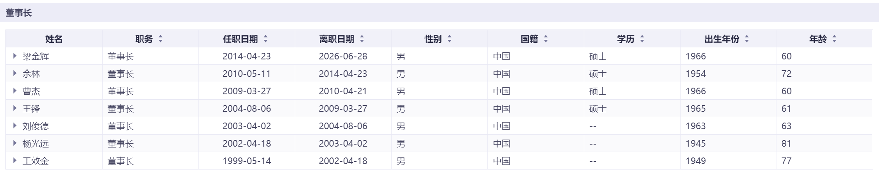This screenshot has height=172, width=879.
Task: Click the 姓名 column header
Action: pyautogui.click(x=54, y=39)
